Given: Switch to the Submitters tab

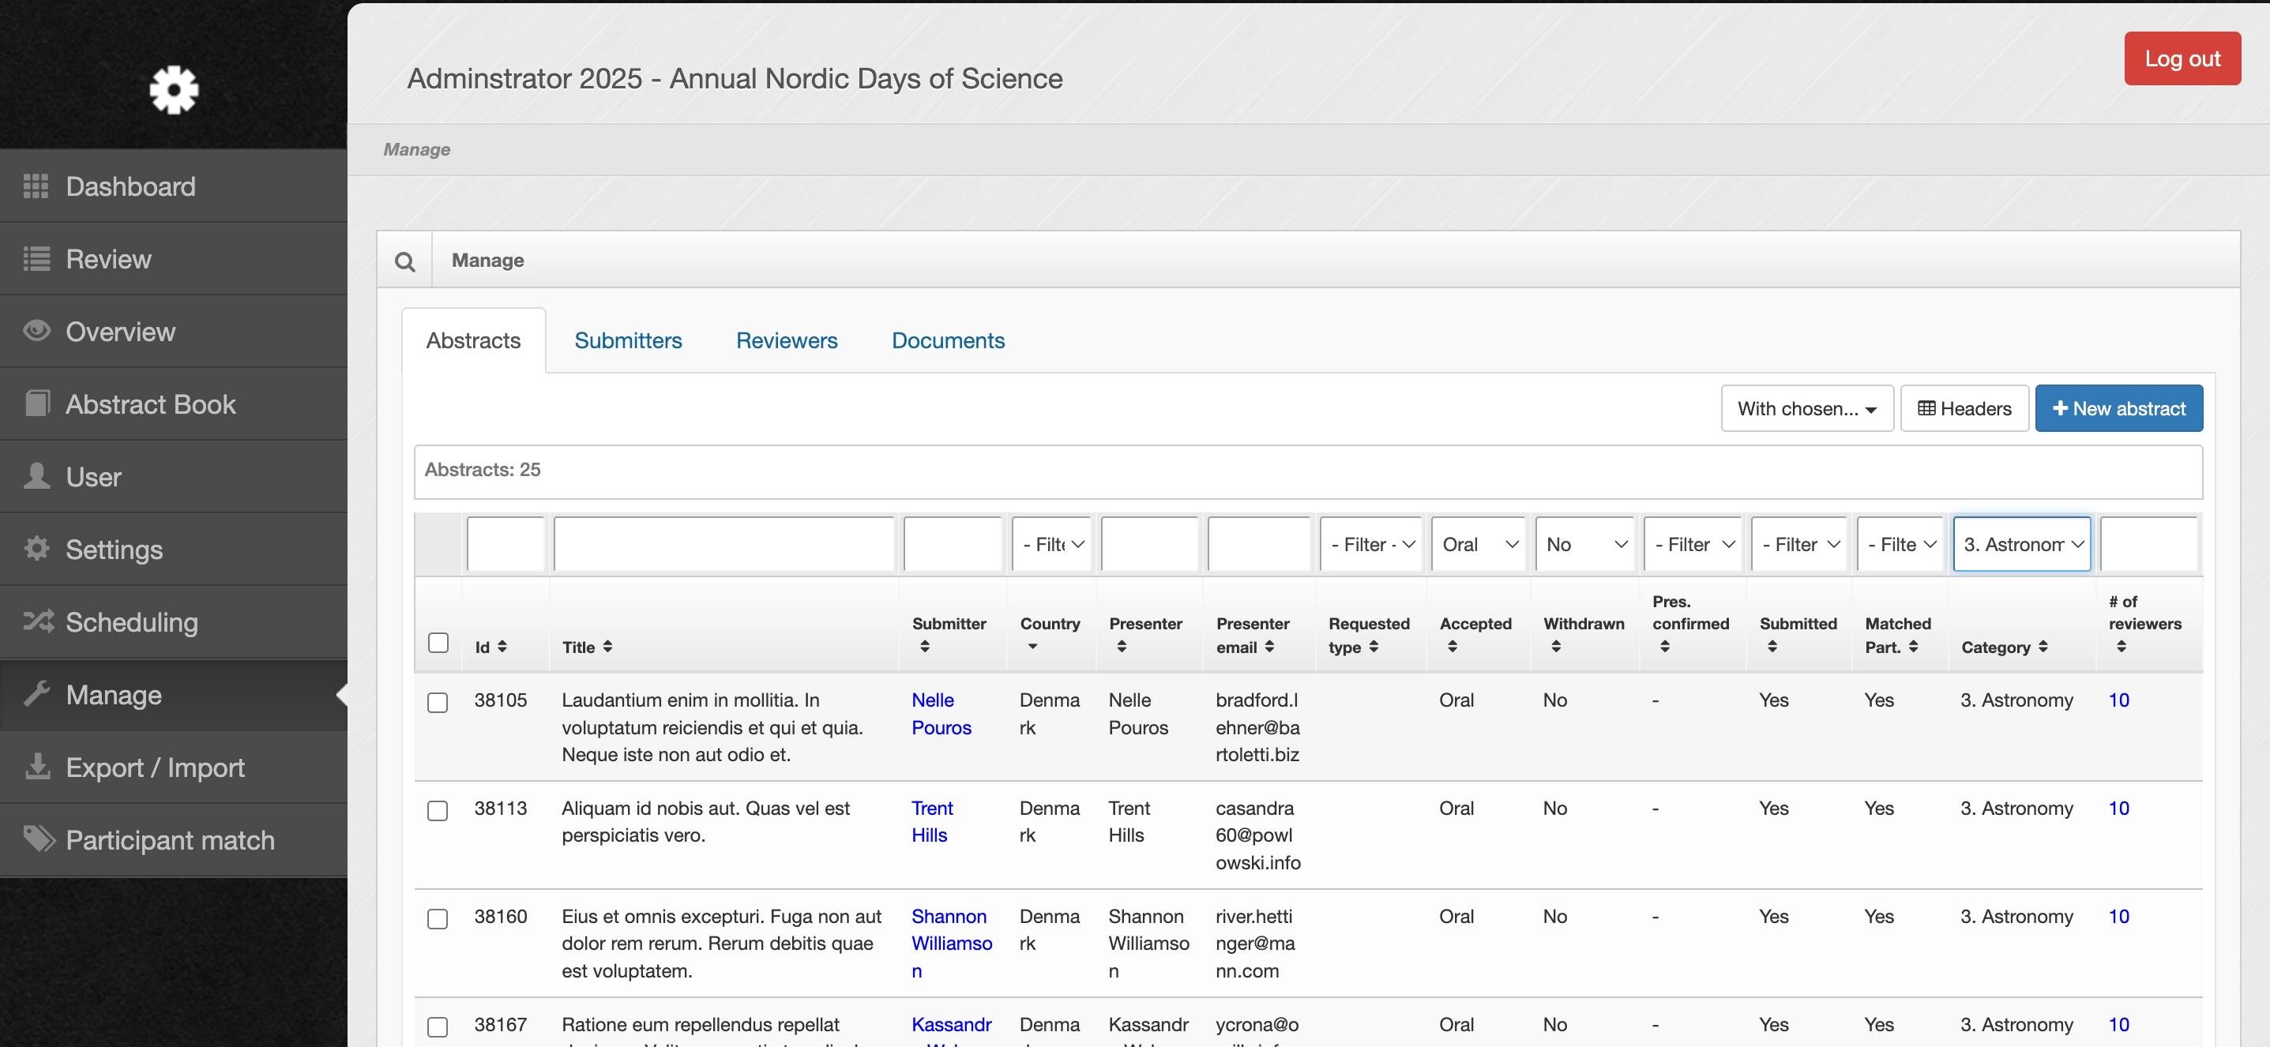Looking at the screenshot, I should tap(627, 341).
